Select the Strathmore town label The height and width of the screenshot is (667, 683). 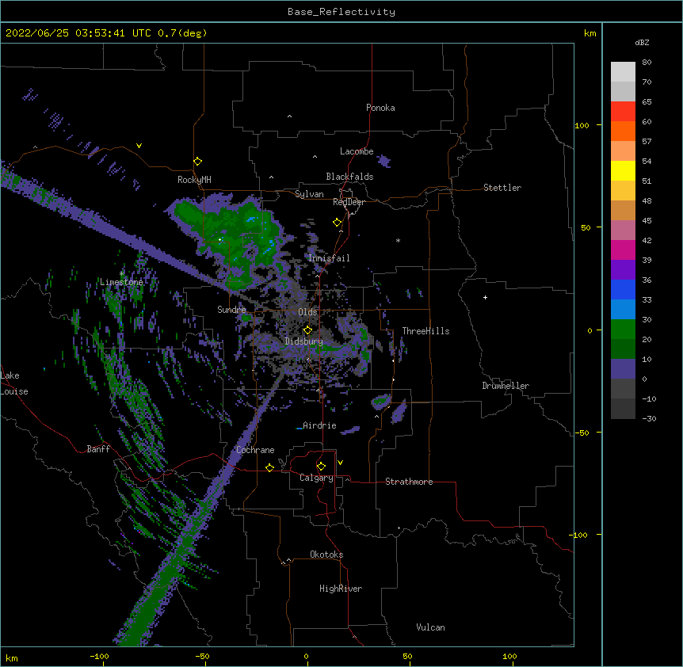click(x=409, y=482)
